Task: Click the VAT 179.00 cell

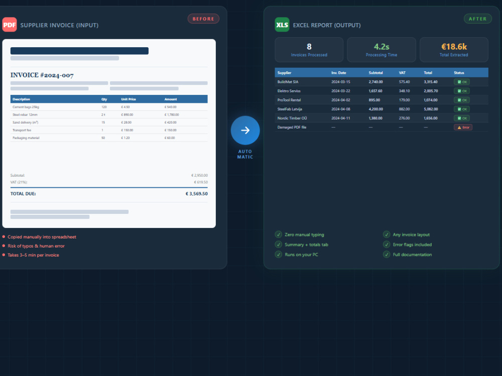Action: [x=404, y=100]
